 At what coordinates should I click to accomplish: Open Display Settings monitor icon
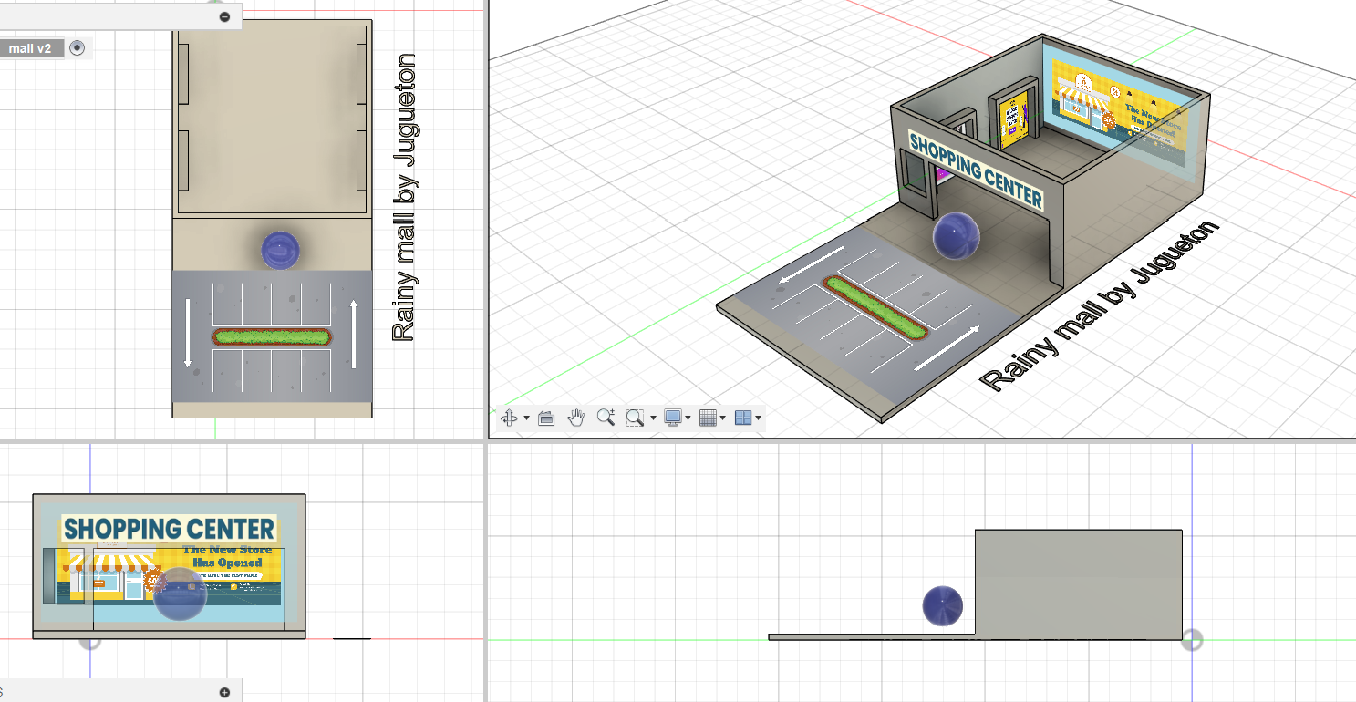(673, 418)
